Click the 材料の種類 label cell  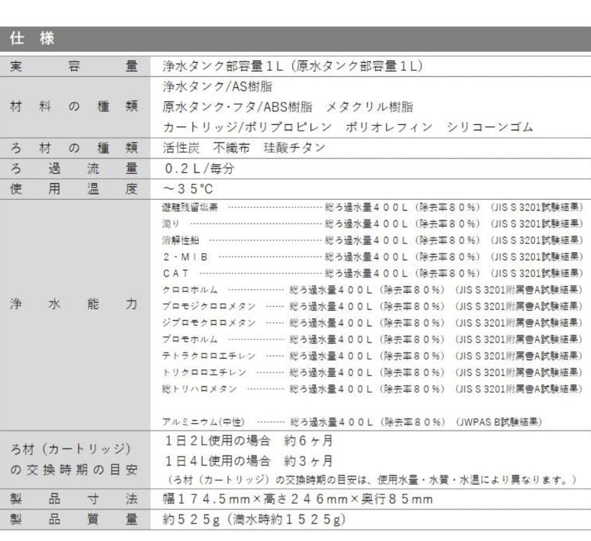tap(74, 107)
